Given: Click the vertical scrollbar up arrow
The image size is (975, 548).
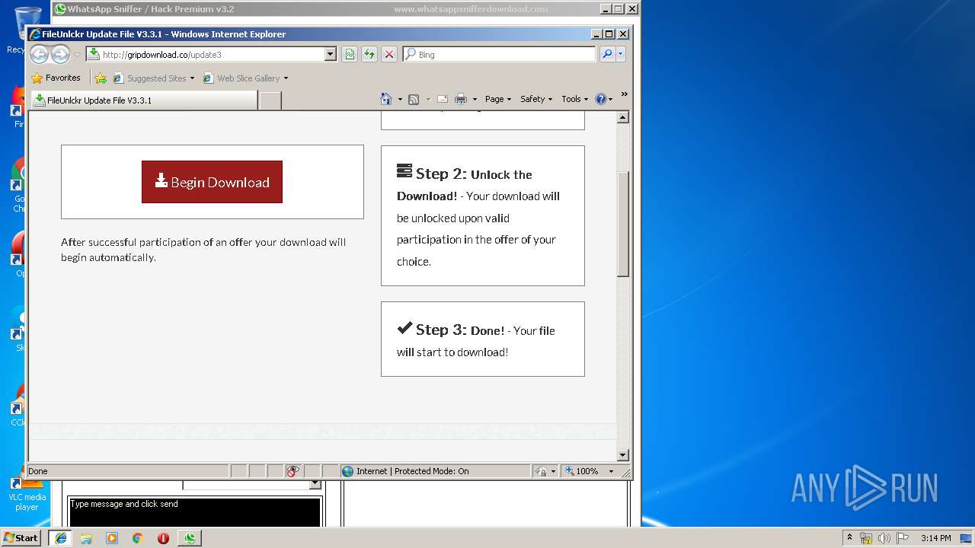Looking at the screenshot, I should 623,117.
